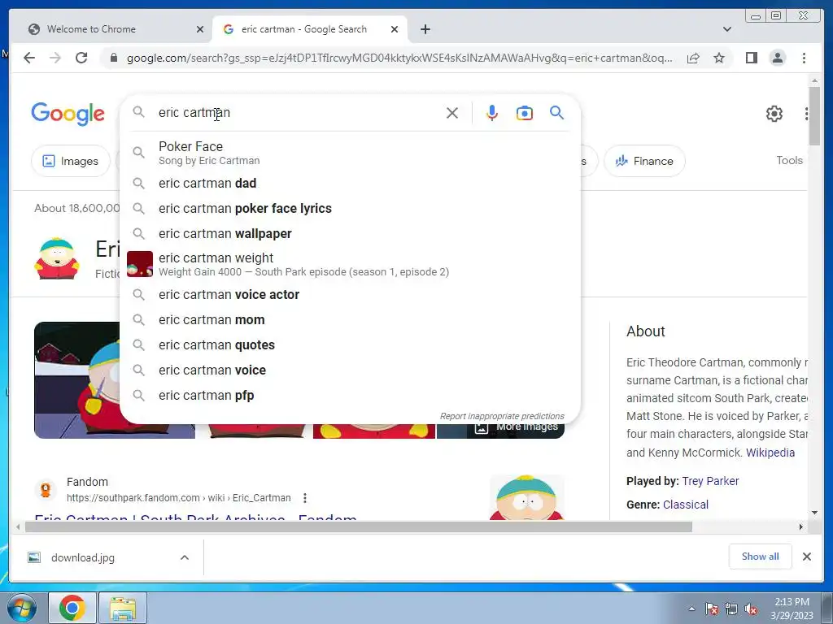833x624 pixels.
Task: Open Action Center flag tray icon
Action: (x=711, y=609)
